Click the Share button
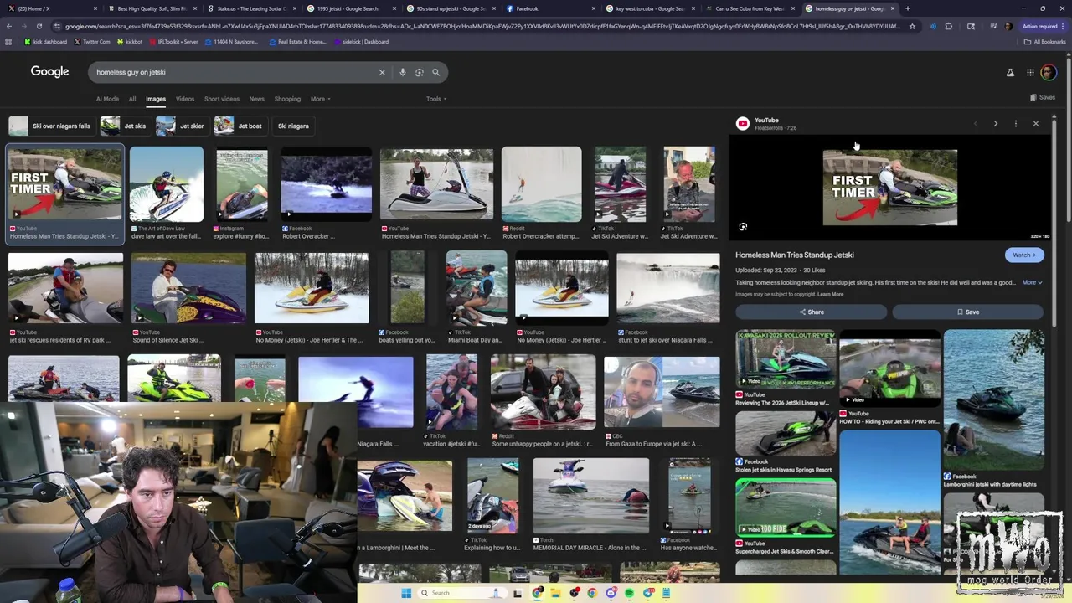Image resolution: width=1072 pixels, height=603 pixels. [x=811, y=312]
